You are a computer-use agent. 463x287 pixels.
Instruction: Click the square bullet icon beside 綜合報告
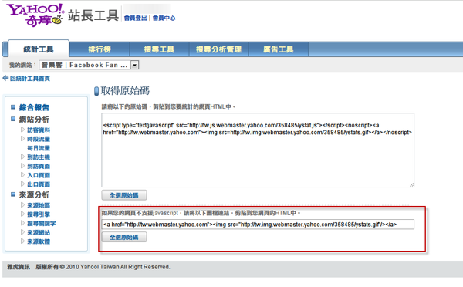click(x=13, y=107)
